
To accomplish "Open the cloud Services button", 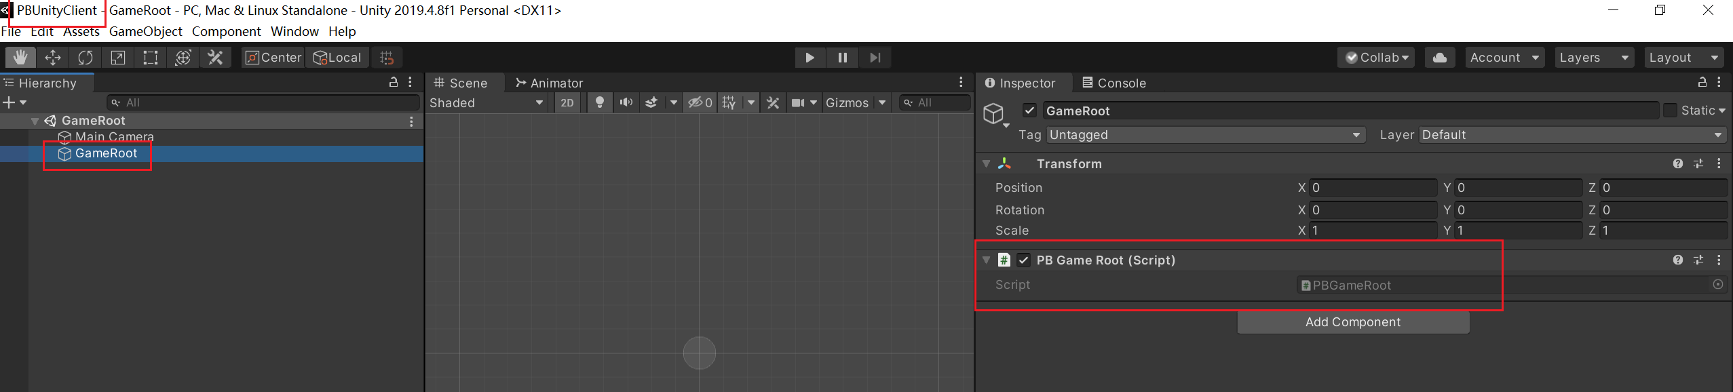I will (x=1440, y=58).
